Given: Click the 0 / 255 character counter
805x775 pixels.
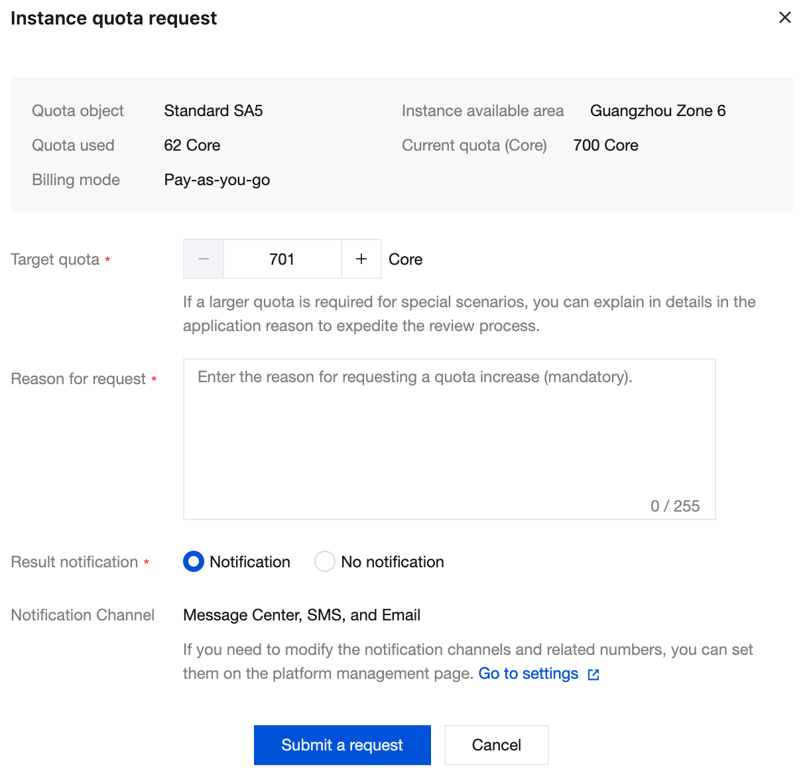Looking at the screenshot, I should [675, 506].
